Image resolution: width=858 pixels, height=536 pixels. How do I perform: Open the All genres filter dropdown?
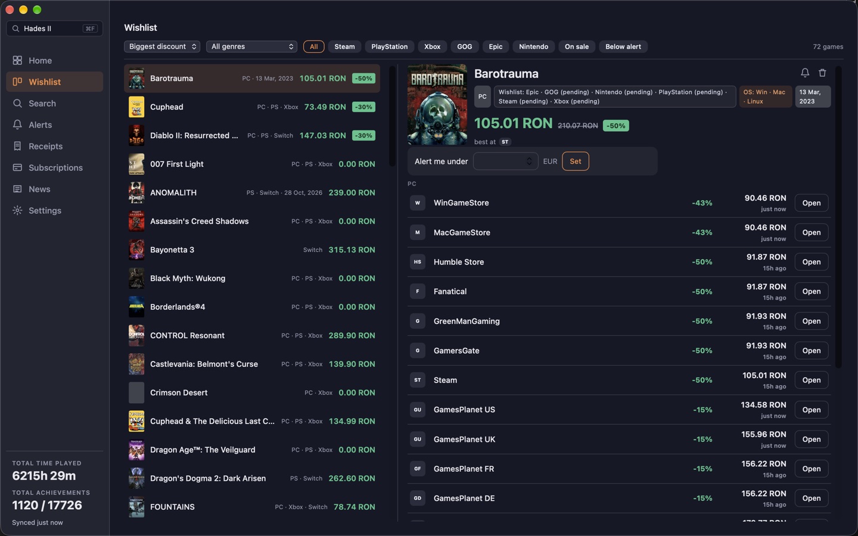tap(251, 46)
